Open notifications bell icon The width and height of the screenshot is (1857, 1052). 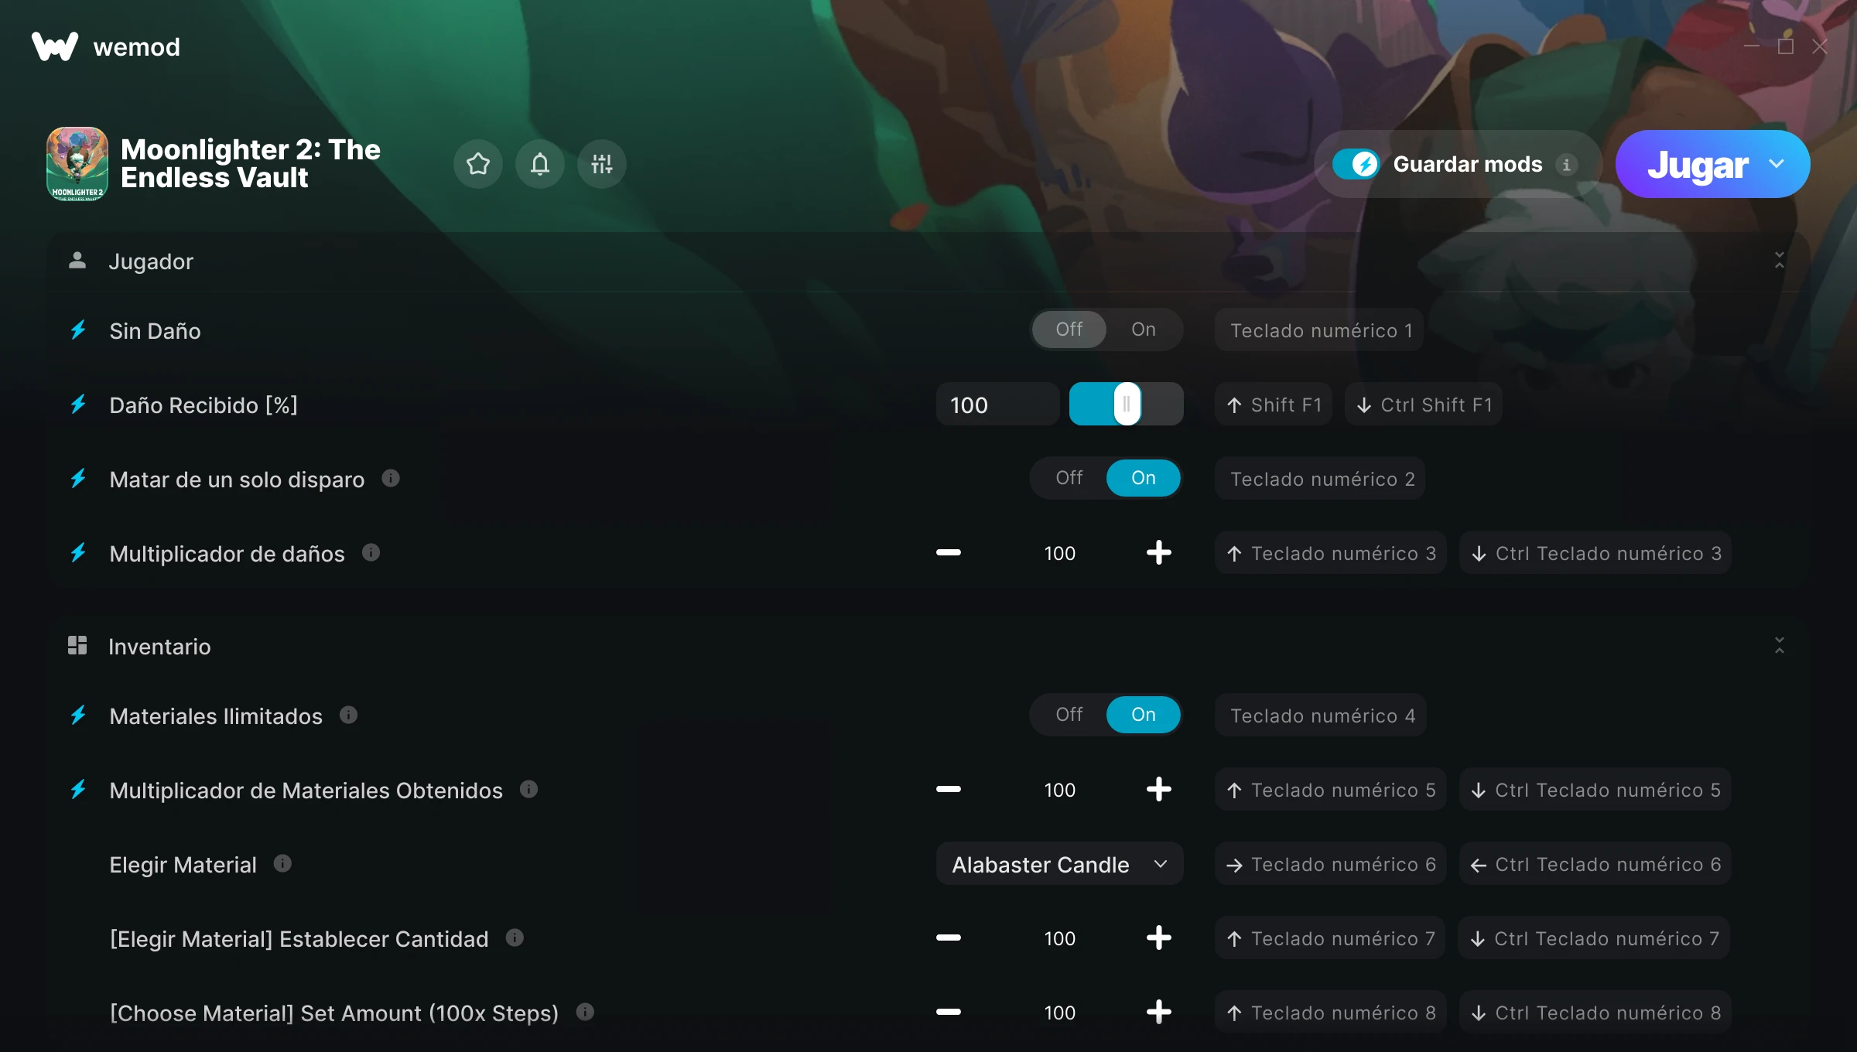pos(540,164)
